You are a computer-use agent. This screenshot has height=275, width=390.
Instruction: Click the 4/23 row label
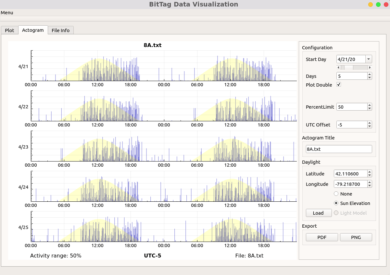pos(23,147)
